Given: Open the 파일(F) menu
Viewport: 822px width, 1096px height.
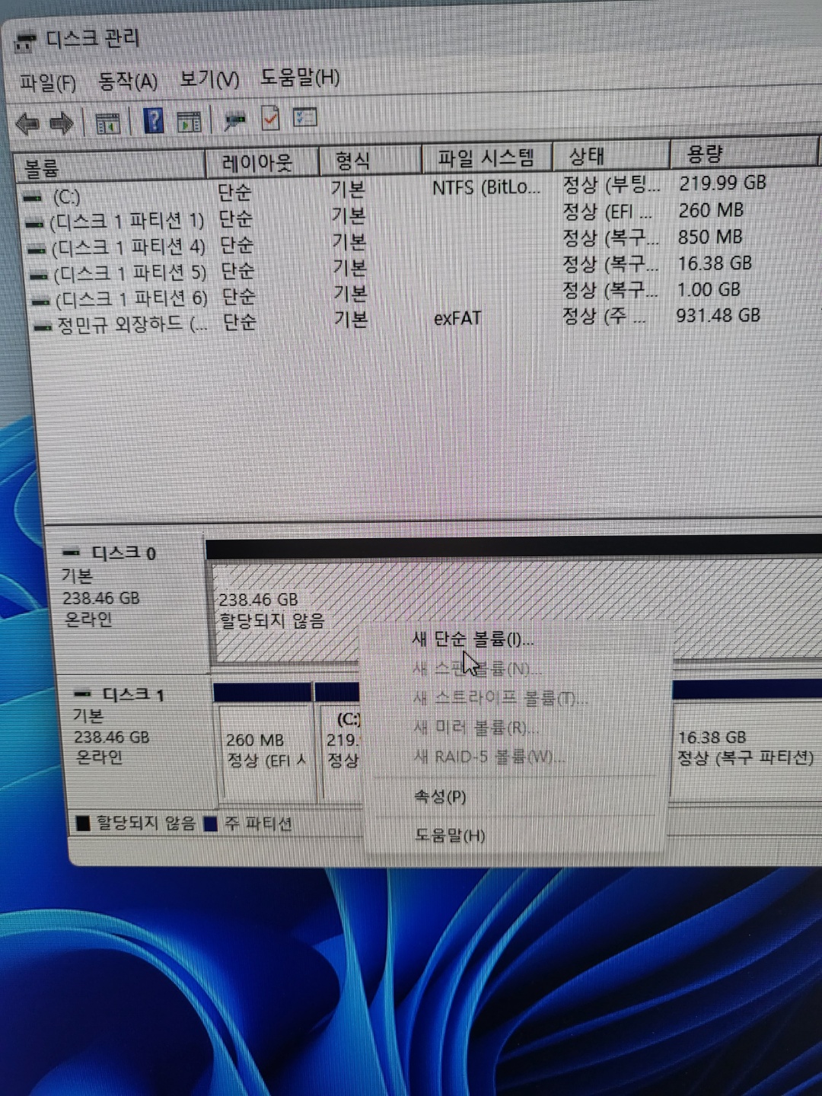Looking at the screenshot, I should tap(47, 82).
